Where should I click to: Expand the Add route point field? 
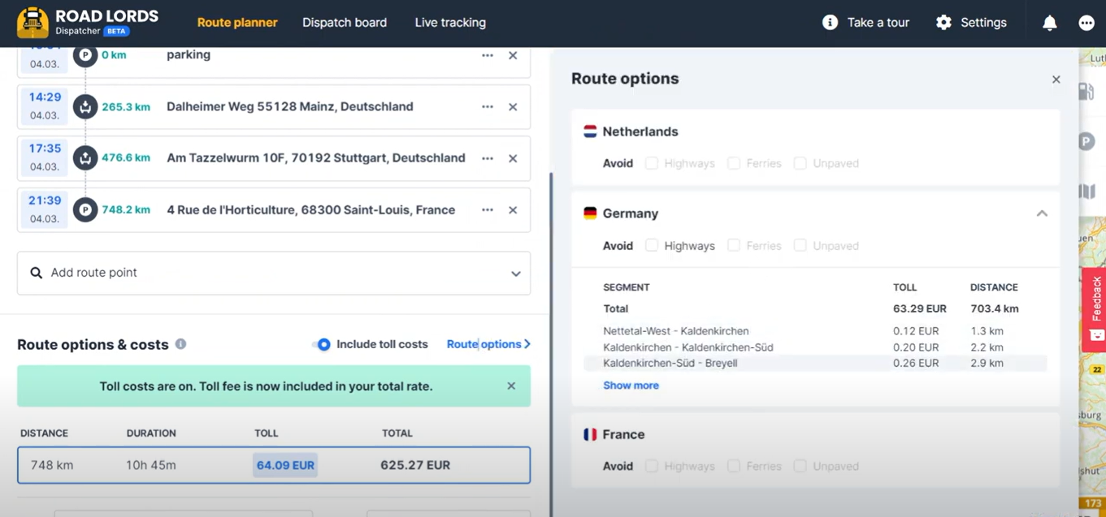[515, 274]
